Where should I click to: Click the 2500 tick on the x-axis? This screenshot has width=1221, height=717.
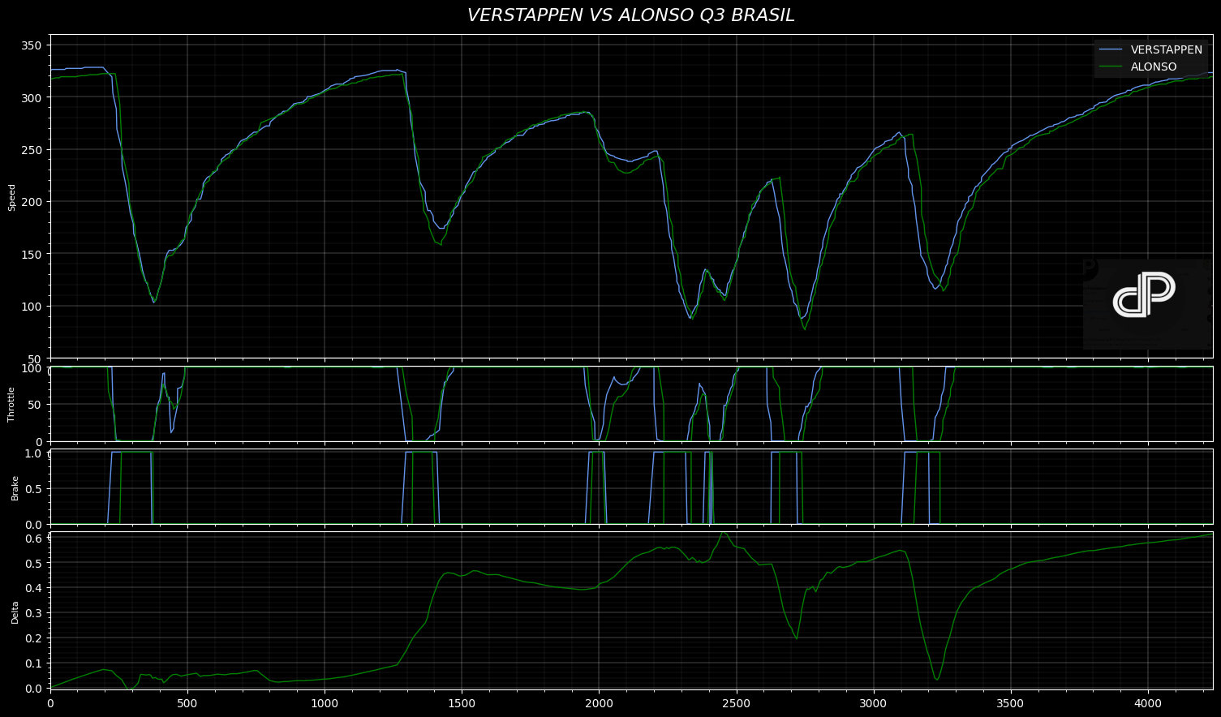tap(736, 702)
